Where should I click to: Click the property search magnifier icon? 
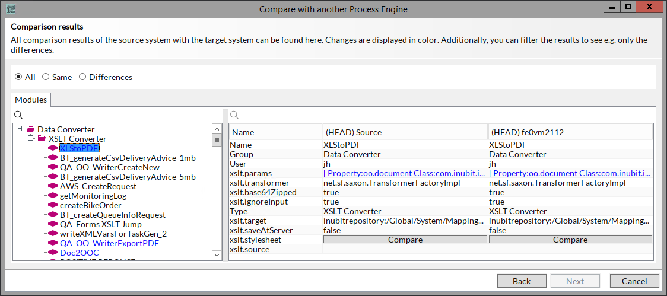235,115
